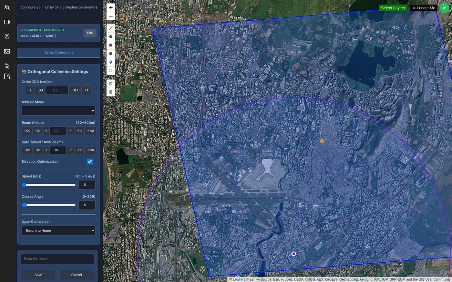Click the Enter File Name field

coord(57,259)
